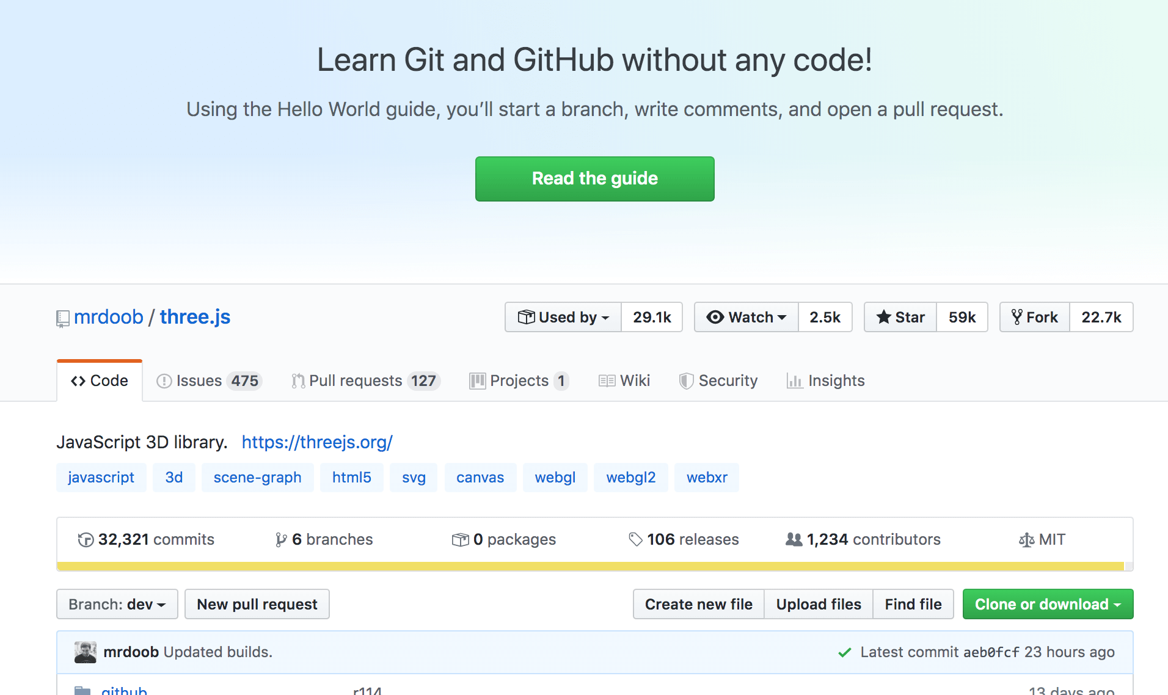The image size is (1168, 695).
Task: Open the mrdoob owner profile link
Action: (x=108, y=317)
